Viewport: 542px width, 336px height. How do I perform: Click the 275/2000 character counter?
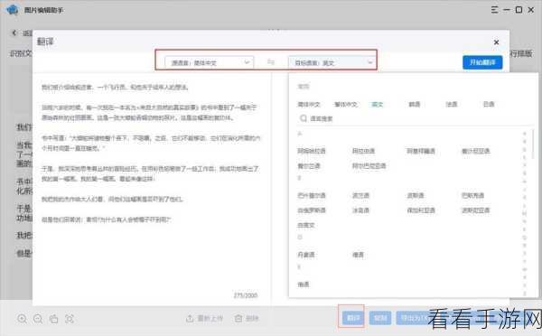(246, 295)
